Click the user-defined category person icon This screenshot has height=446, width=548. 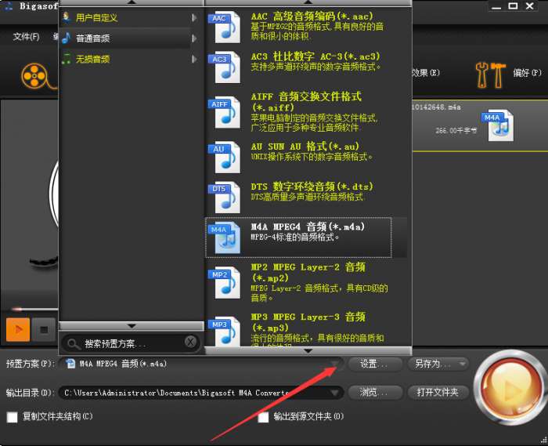[x=66, y=17]
